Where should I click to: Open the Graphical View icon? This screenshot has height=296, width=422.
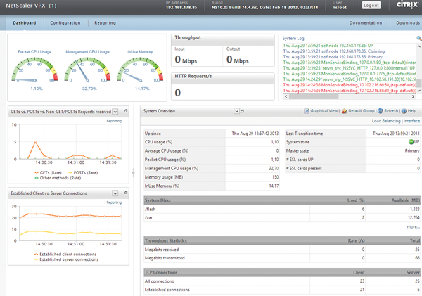click(306, 111)
